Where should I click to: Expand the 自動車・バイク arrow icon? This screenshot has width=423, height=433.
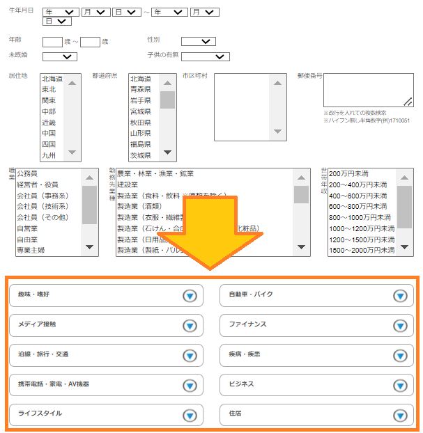tap(399, 296)
